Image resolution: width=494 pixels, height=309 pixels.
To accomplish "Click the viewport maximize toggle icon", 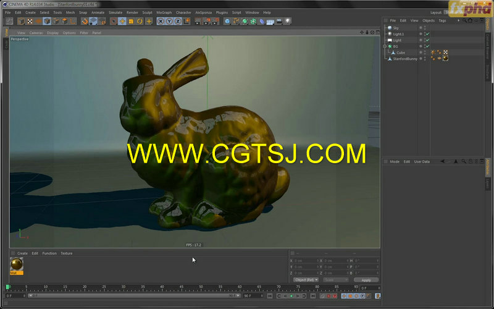I will click(377, 33).
